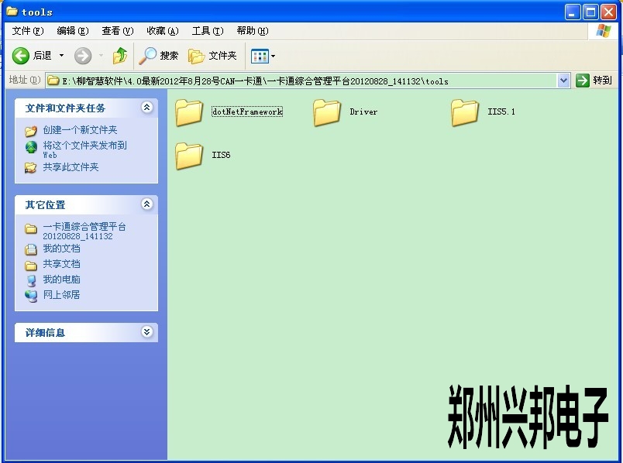
Task: Select the Driver folder
Action: 327,112
